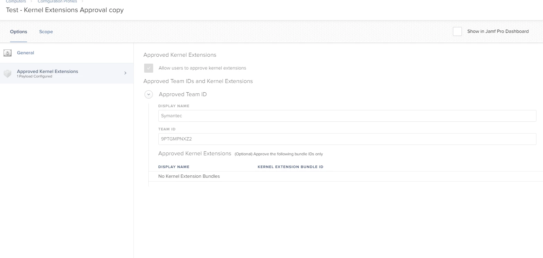Image resolution: width=543 pixels, height=258 pixels.
Task: Switch to the Options tab
Action: 19,31
